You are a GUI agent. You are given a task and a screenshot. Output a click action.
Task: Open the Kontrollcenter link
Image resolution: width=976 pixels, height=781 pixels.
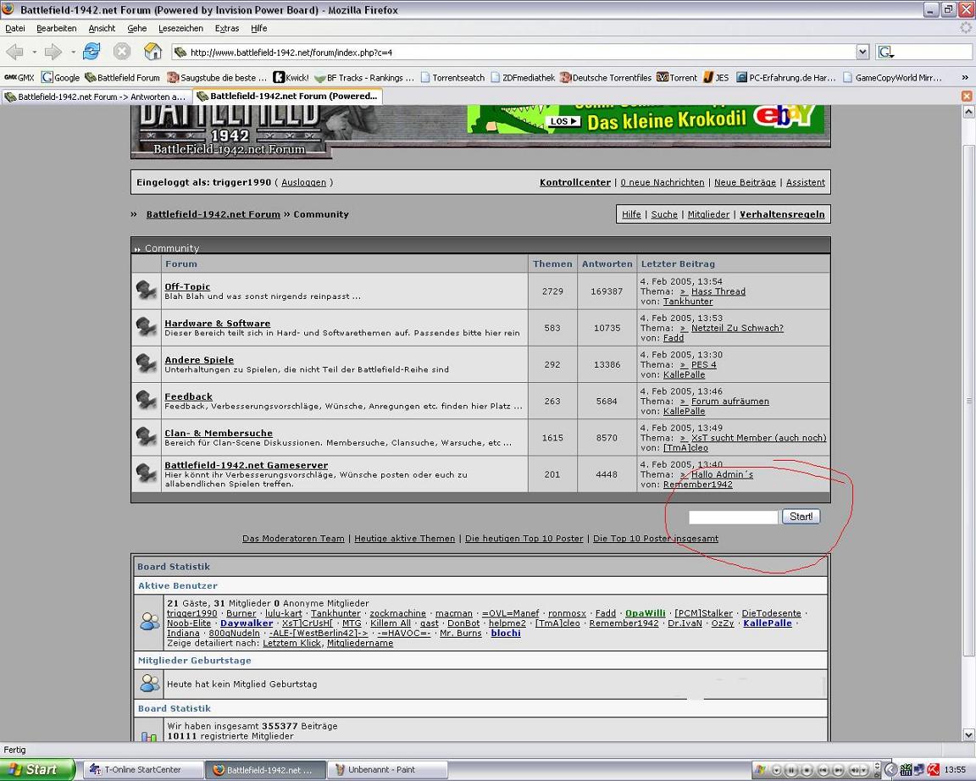pos(575,182)
